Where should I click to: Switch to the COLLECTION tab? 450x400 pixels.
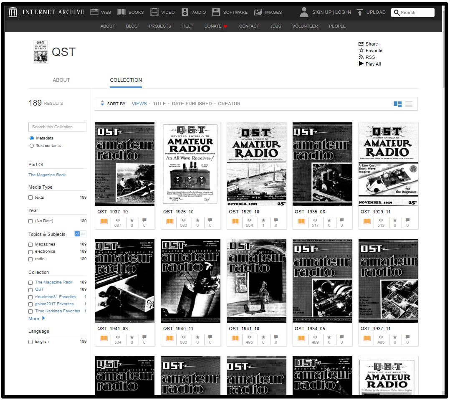coord(126,80)
